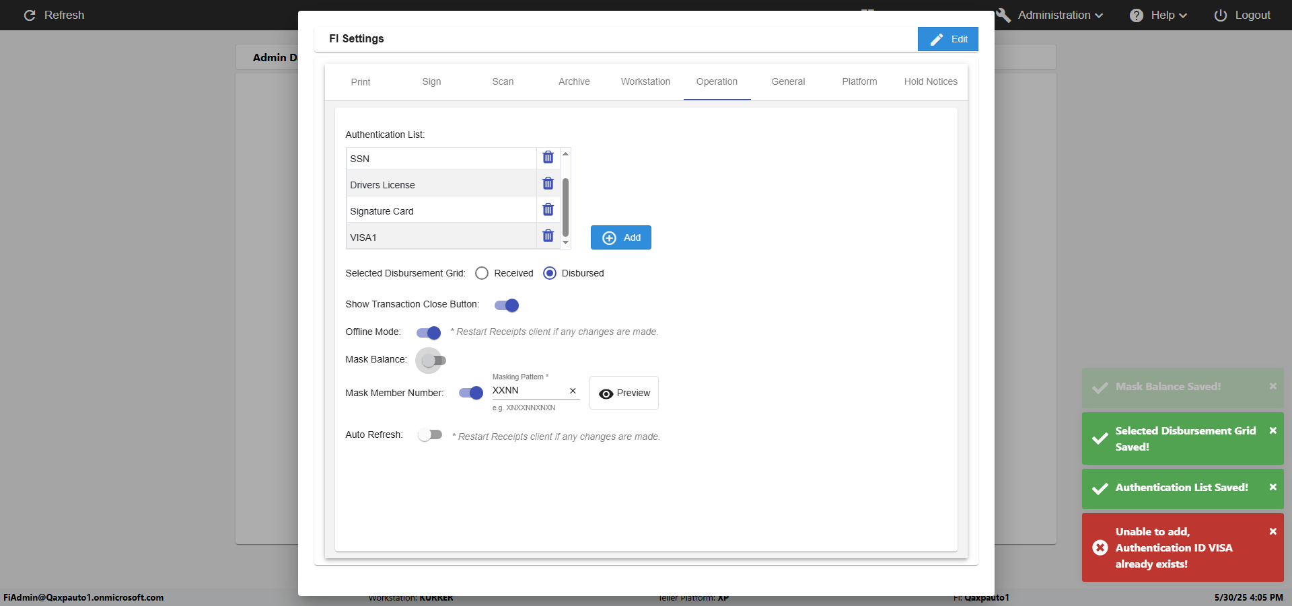Image resolution: width=1292 pixels, height=606 pixels.
Task: Click the authentication list down arrow
Action: tap(566, 242)
